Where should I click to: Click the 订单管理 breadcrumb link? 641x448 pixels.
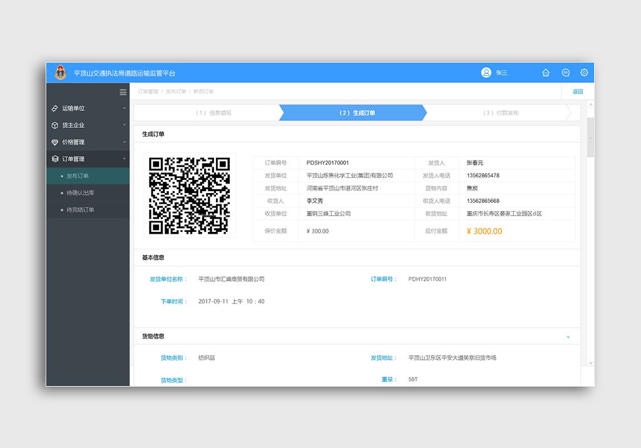tap(148, 91)
